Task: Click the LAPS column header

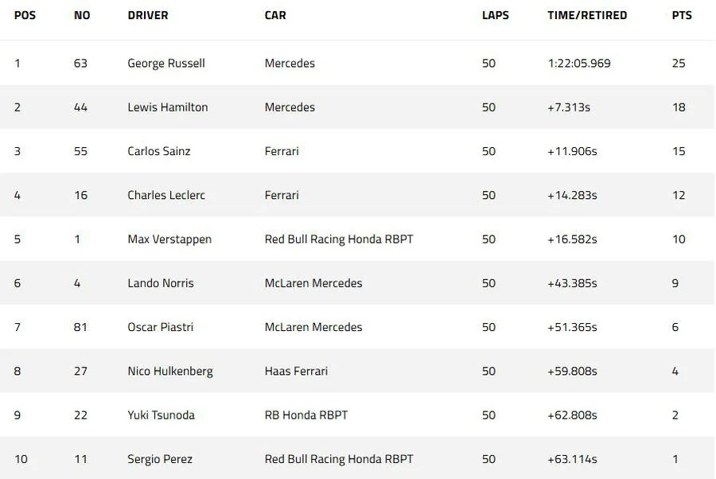Action: (x=496, y=15)
